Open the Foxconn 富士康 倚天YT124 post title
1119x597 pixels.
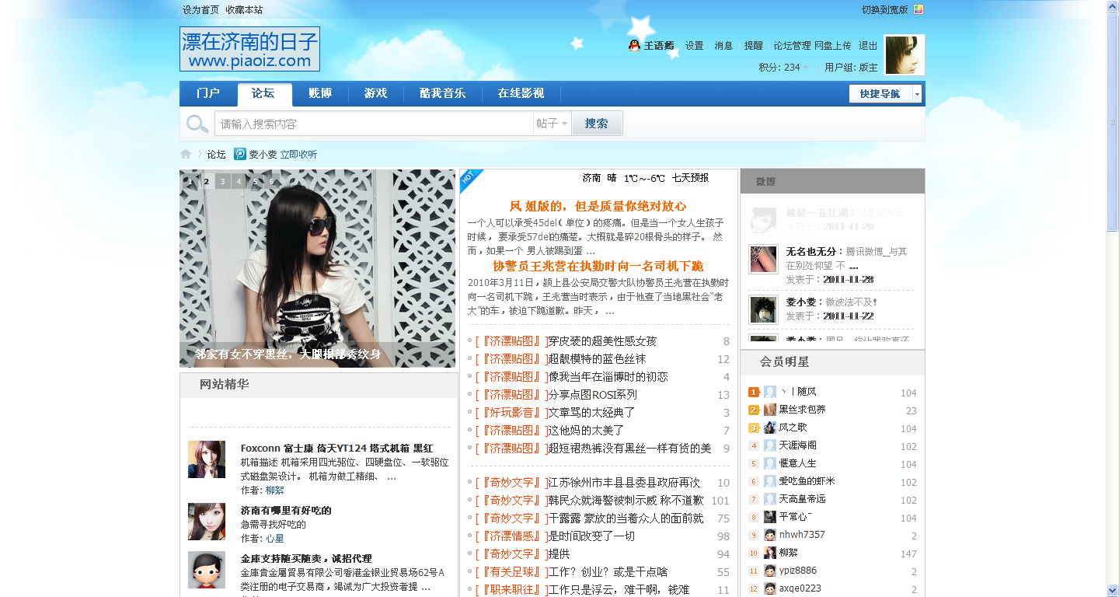tap(336, 449)
